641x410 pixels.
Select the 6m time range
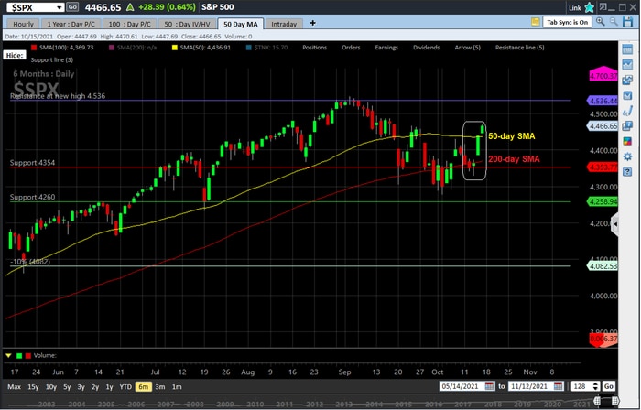click(x=143, y=387)
